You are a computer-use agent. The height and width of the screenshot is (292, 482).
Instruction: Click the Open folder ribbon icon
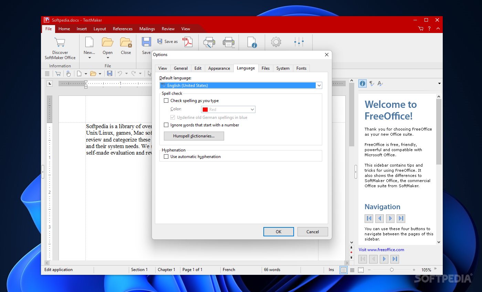point(107,42)
